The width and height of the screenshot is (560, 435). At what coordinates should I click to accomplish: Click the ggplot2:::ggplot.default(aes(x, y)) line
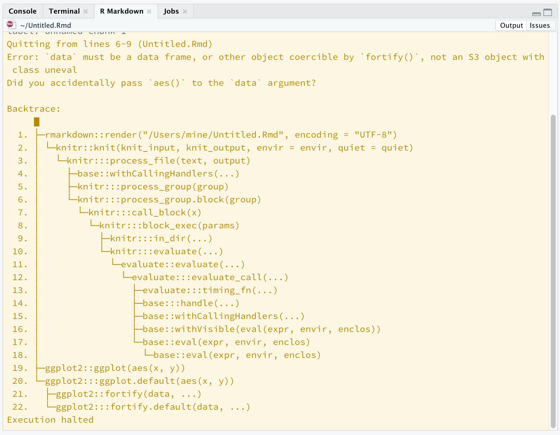tap(140, 381)
